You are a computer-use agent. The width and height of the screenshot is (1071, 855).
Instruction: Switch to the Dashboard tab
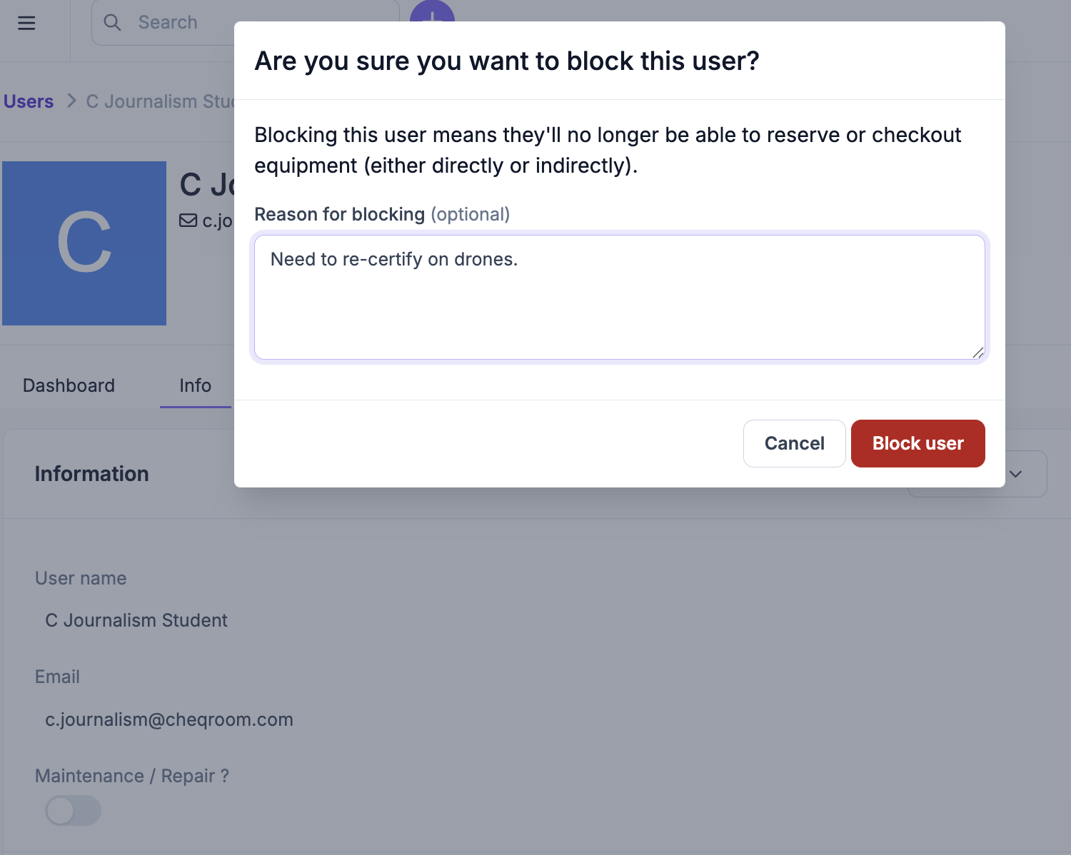pyautogui.click(x=69, y=385)
